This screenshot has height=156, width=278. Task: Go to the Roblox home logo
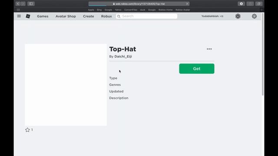[x=28, y=16]
